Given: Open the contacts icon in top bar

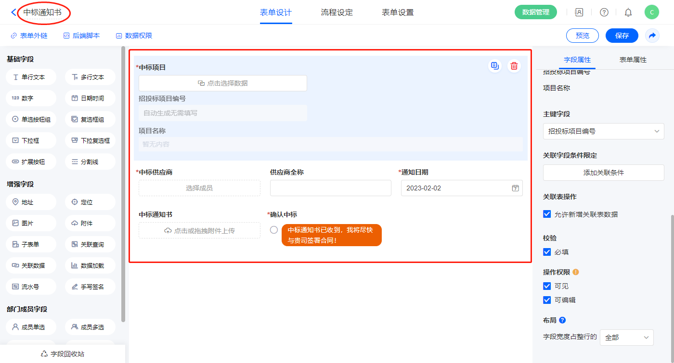Looking at the screenshot, I should coord(579,13).
